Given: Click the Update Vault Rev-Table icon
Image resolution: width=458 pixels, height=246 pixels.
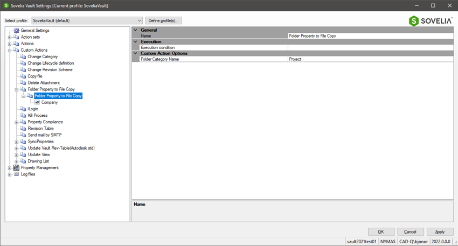Looking at the screenshot, I should [23, 148].
